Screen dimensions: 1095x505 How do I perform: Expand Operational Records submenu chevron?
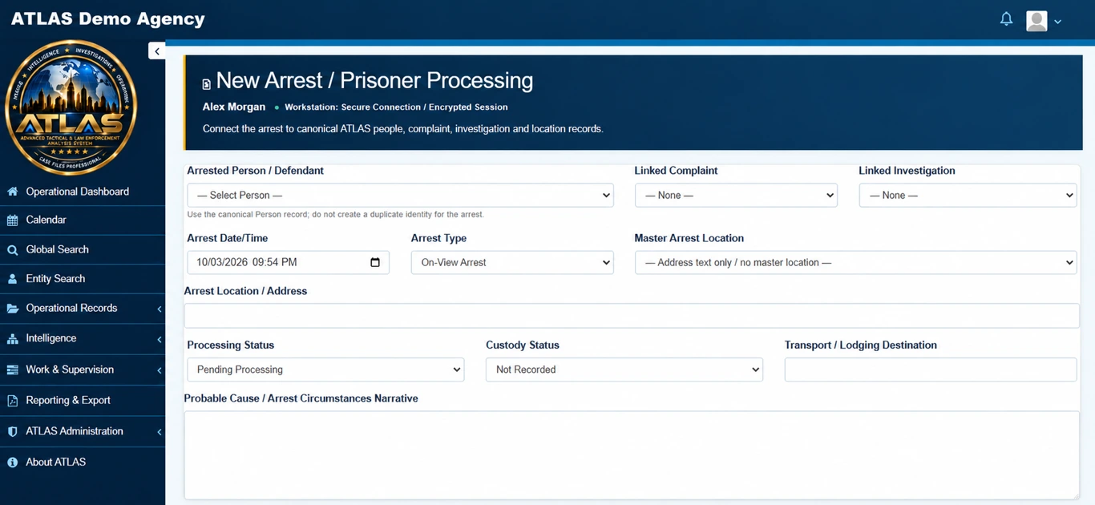pos(159,309)
